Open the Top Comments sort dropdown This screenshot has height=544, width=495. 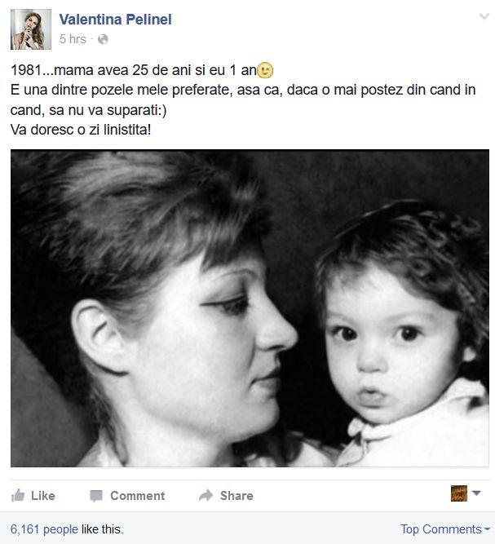point(440,529)
